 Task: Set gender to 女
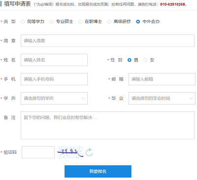point(145,60)
